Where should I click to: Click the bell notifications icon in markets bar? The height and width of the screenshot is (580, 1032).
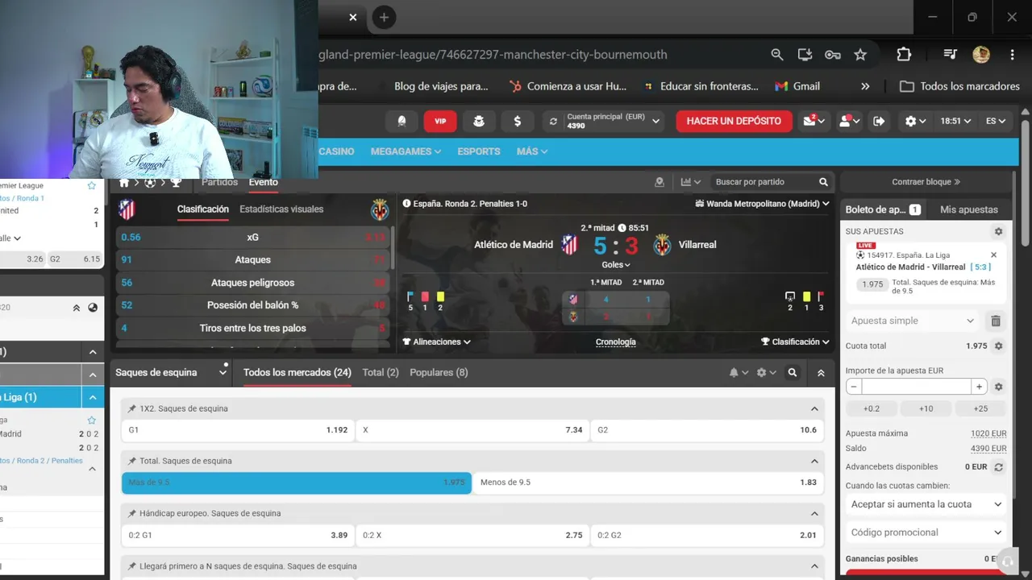point(739,373)
